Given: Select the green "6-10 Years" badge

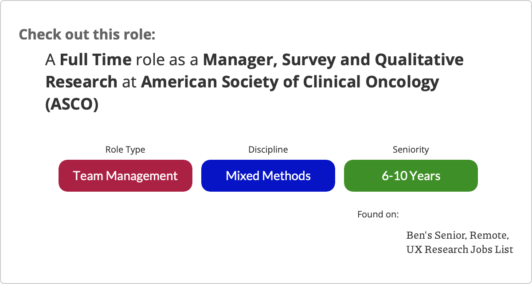Looking at the screenshot, I should (x=411, y=176).
